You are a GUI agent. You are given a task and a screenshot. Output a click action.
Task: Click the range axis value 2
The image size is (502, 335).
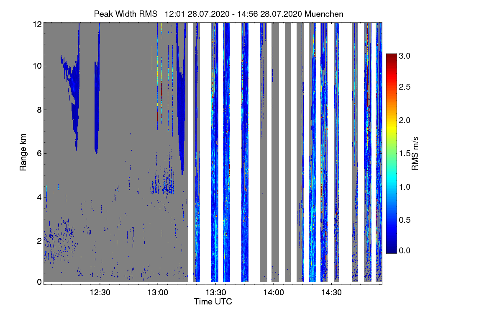pyautogui.click(x=39, y=241)
